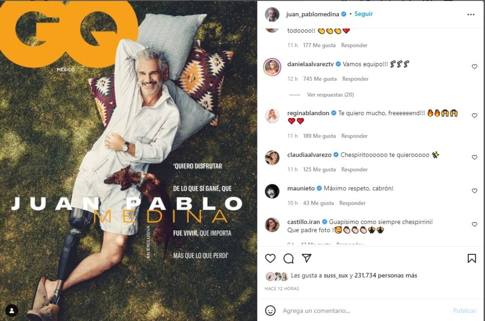Like the post with heart icon
The width and height of the screenshot is (485, 321).
pos(270,258)
